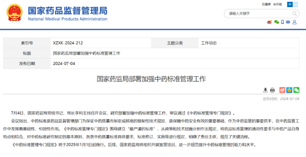The width and height of the screenshot is (306, 157).
Task: Focus the 请输入关键字 search field
Action: (261, 13)
